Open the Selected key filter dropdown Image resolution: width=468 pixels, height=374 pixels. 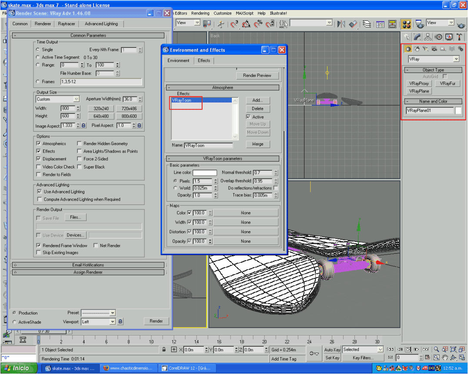tap(363, 349)
